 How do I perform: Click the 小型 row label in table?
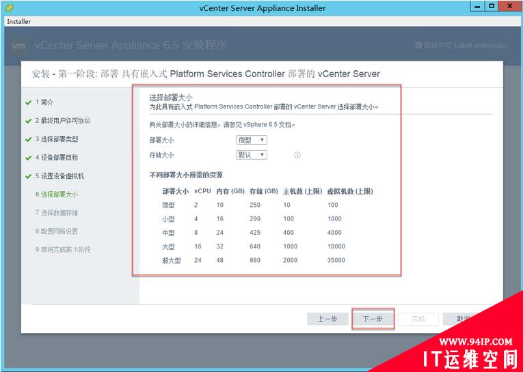point(168,219)
